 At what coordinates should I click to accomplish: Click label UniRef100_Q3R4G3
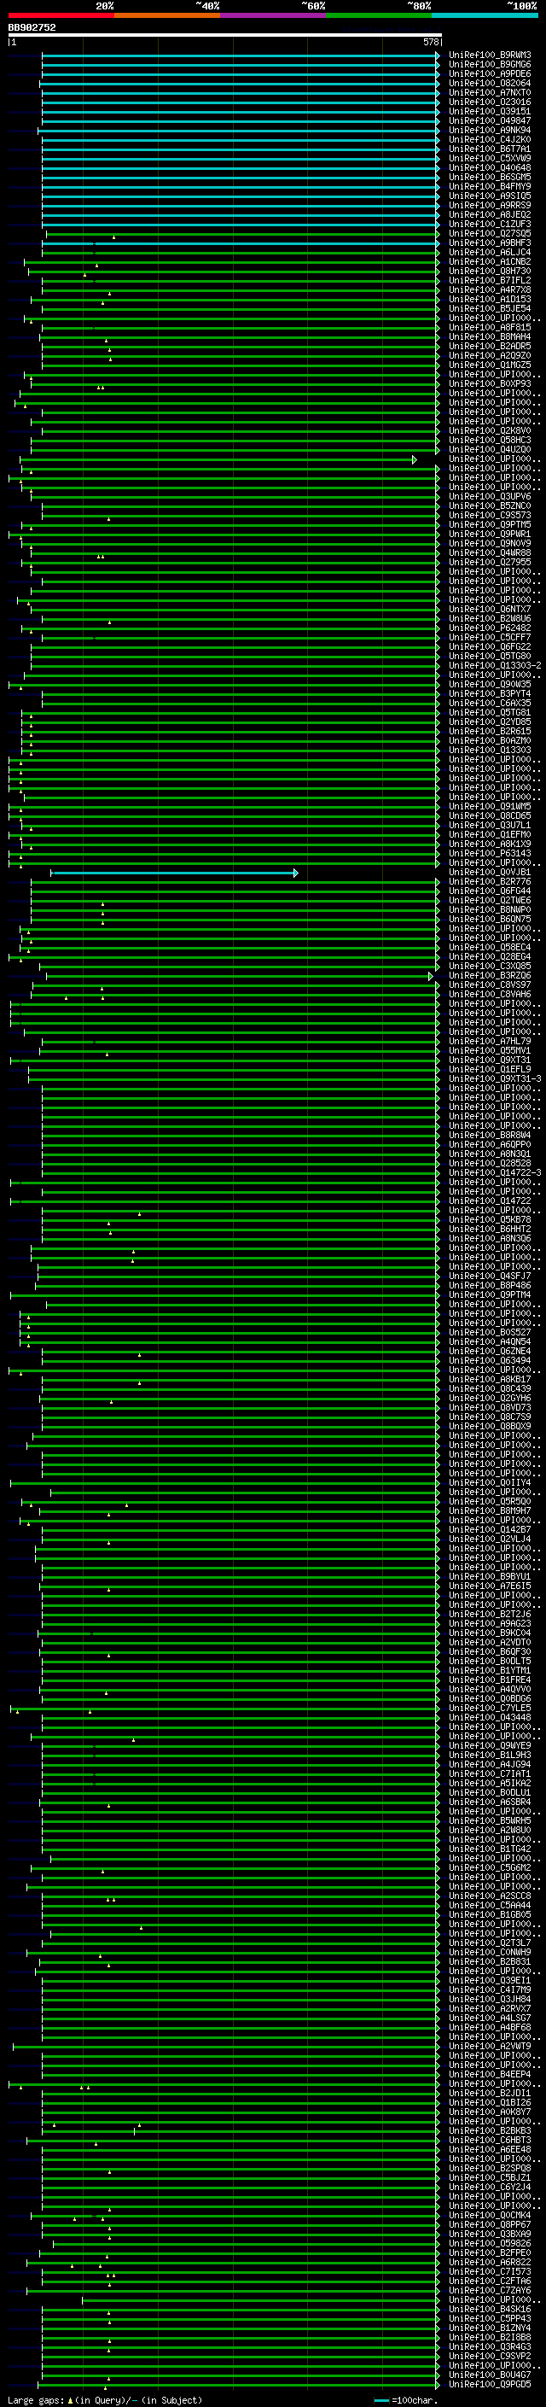[490, 2346]
